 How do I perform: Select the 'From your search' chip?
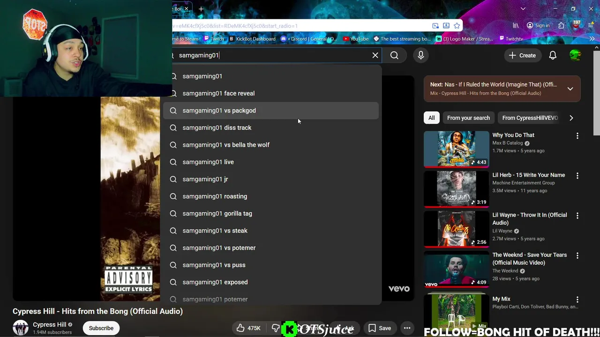click(468, 118)
